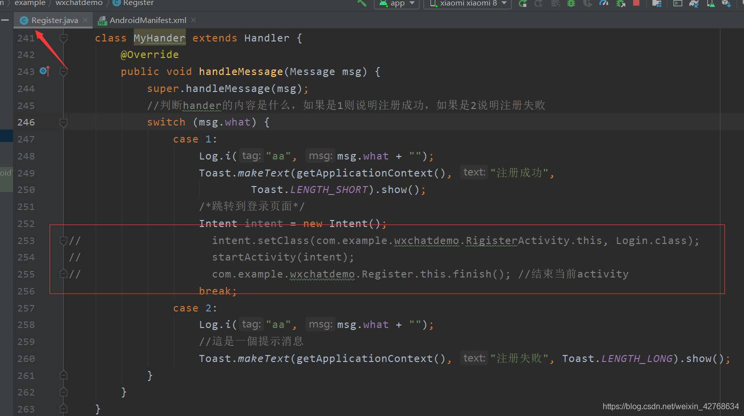
Task: Close the Register.java tab
Action: pyautogui.click(x=86, y=20)
